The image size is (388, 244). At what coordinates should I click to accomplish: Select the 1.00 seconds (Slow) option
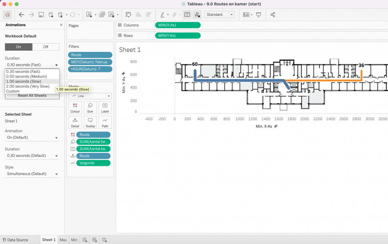[24, 81]
